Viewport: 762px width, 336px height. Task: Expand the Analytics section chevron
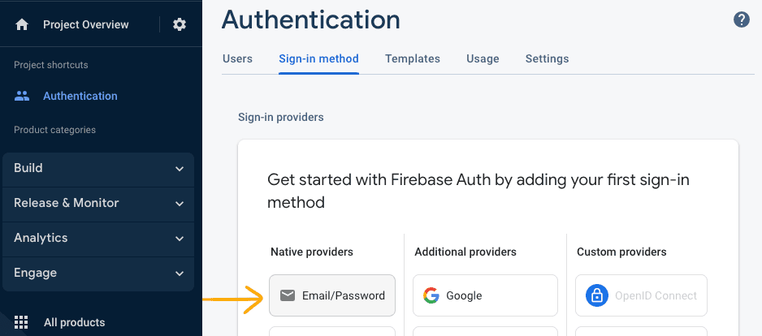(x=180, y=239)
